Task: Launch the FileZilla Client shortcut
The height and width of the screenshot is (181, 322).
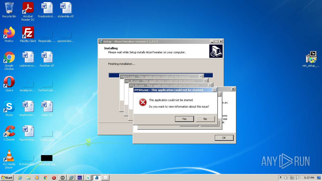Action: tap(28, 35)
